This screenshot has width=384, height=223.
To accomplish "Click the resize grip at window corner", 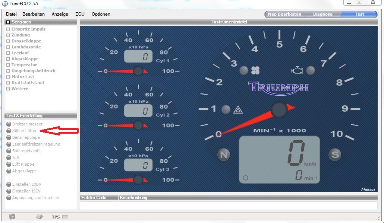I will tap(378, 217).
